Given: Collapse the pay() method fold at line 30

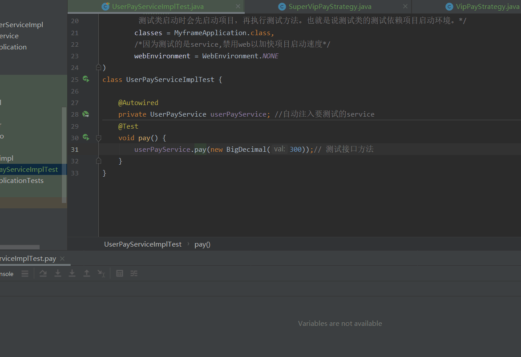Looking at the screenshot, I should pyautogui.click(x=98, y=138).
